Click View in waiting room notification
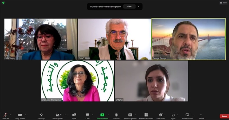The image size is (229, 120). tap(129, 7)
